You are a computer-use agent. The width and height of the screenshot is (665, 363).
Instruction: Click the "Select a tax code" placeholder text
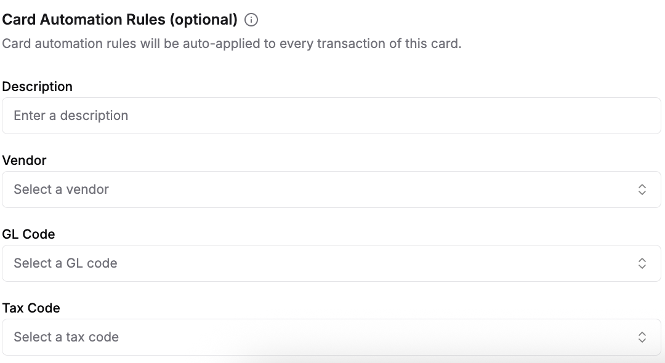pos(66,337)
